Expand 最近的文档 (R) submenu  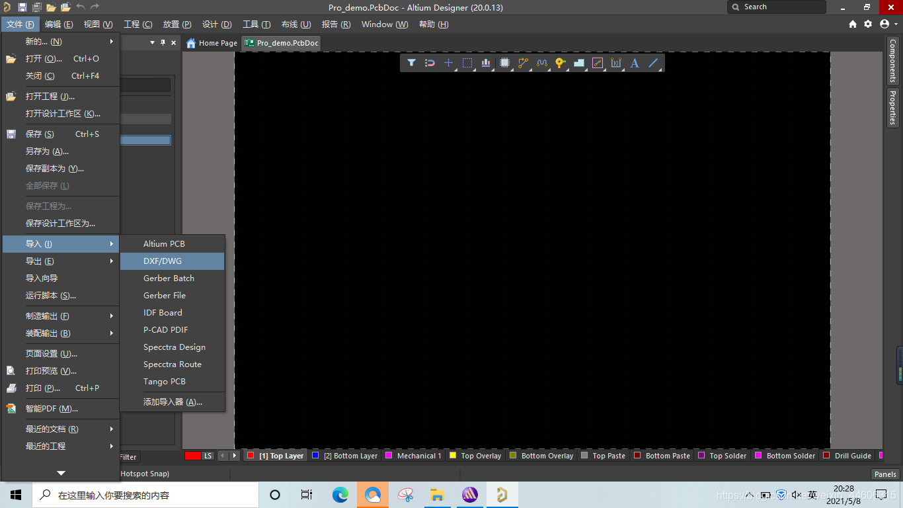pyautogui.click(x=61, y=429)
